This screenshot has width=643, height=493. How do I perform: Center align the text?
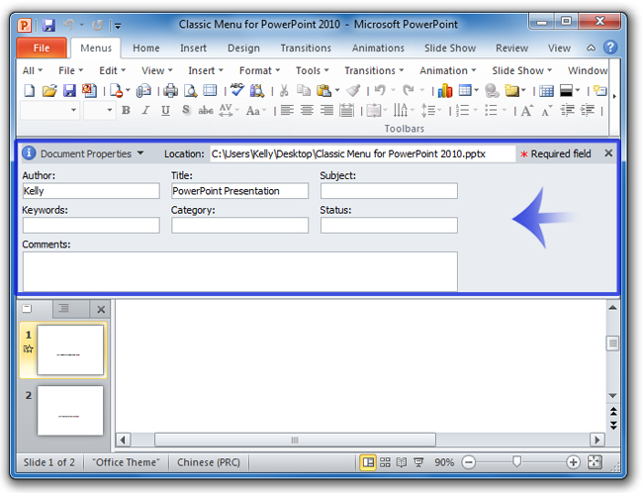(307, 110)
